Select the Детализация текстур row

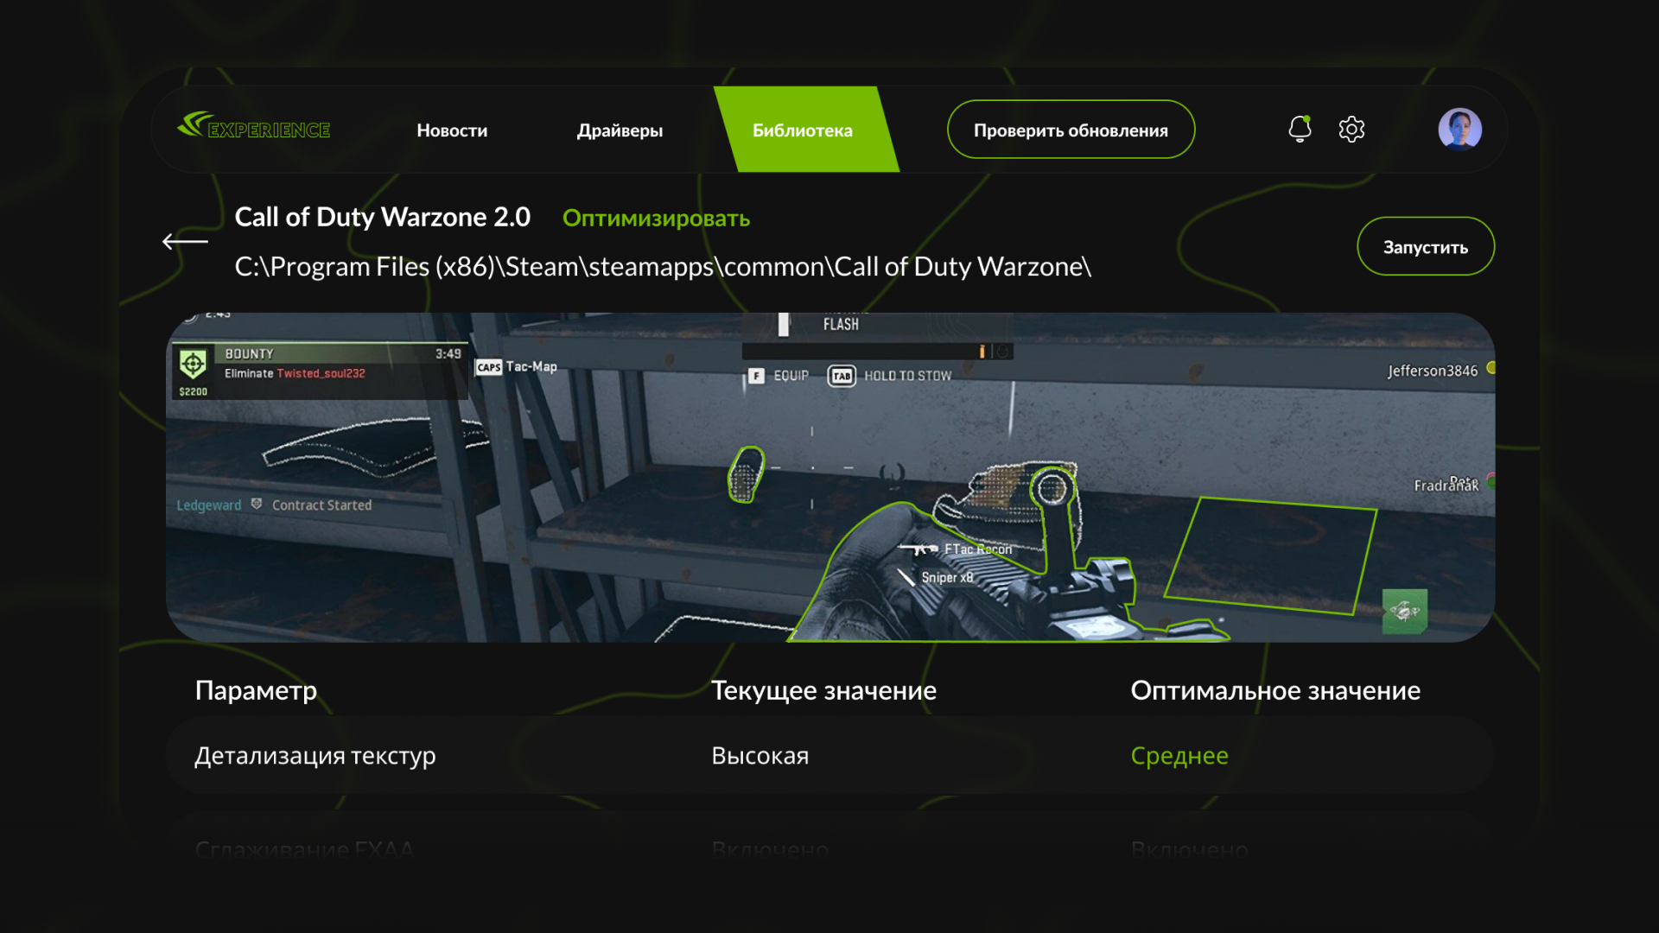click(315, 756)
